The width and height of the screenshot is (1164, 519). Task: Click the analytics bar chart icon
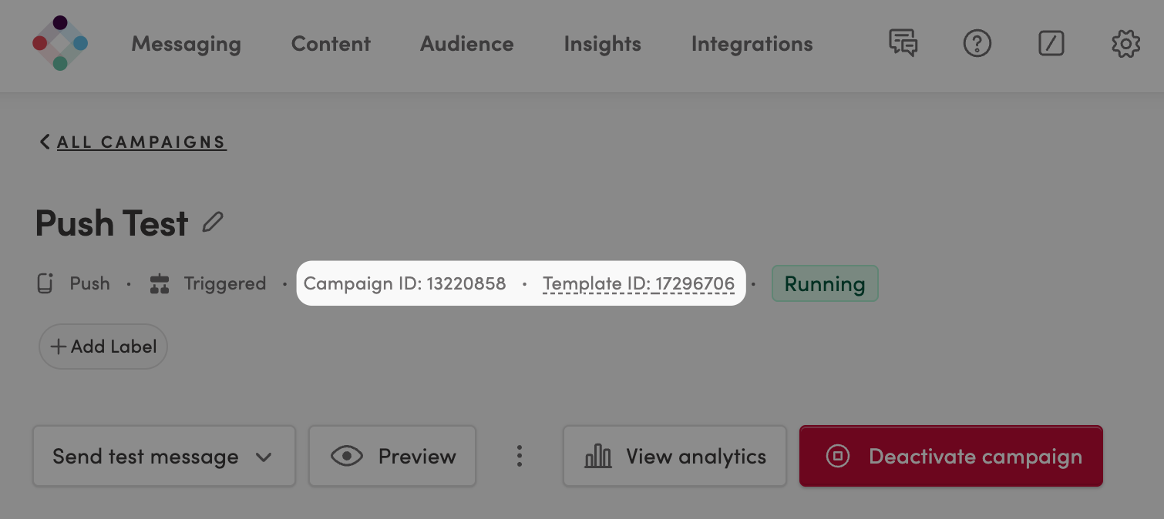pos(597,456)
